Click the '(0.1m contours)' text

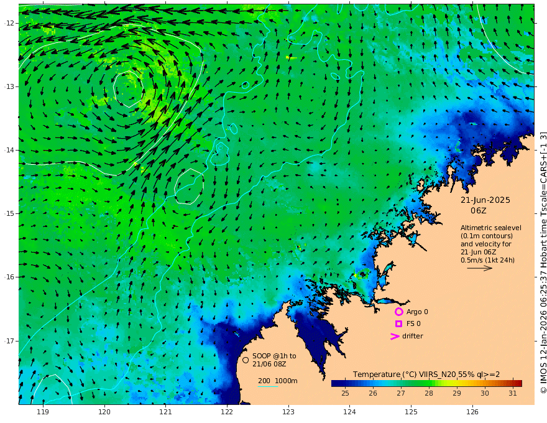pyautogui.click(x=487, y=236)
